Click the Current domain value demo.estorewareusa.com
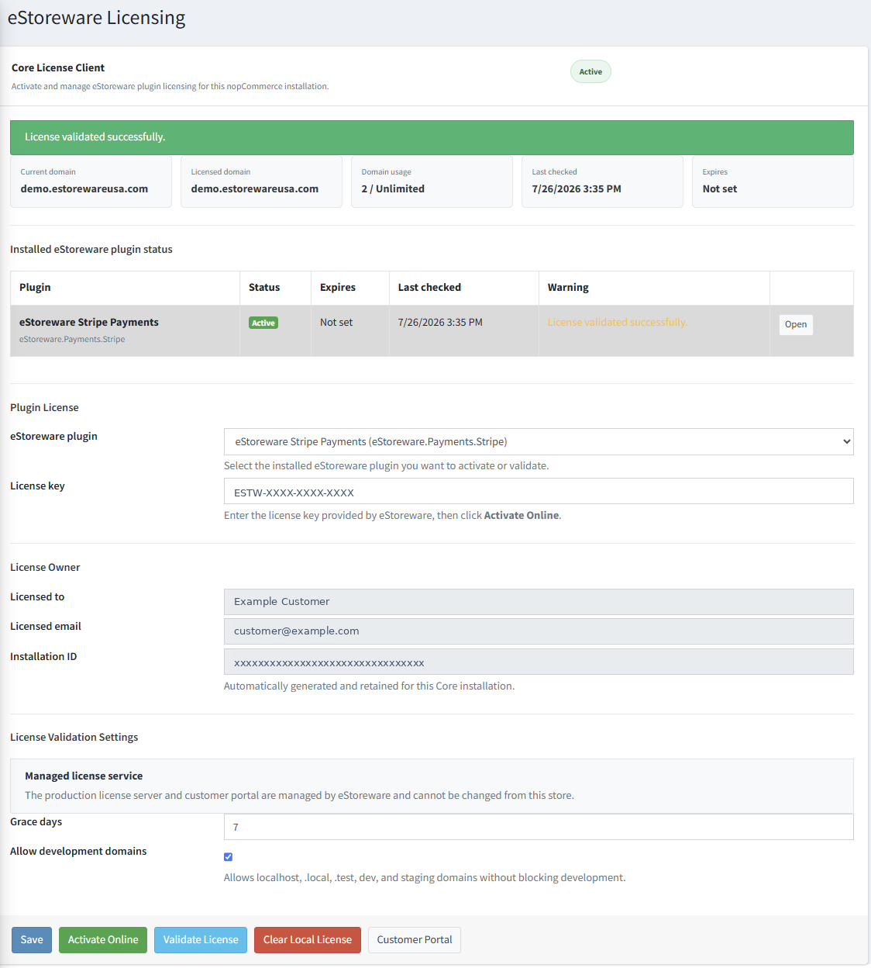 [84, 188]
